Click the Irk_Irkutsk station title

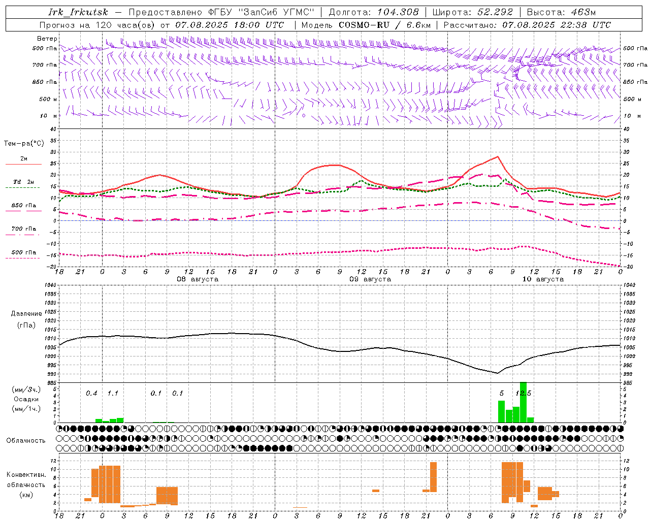[x=78, y=12]
